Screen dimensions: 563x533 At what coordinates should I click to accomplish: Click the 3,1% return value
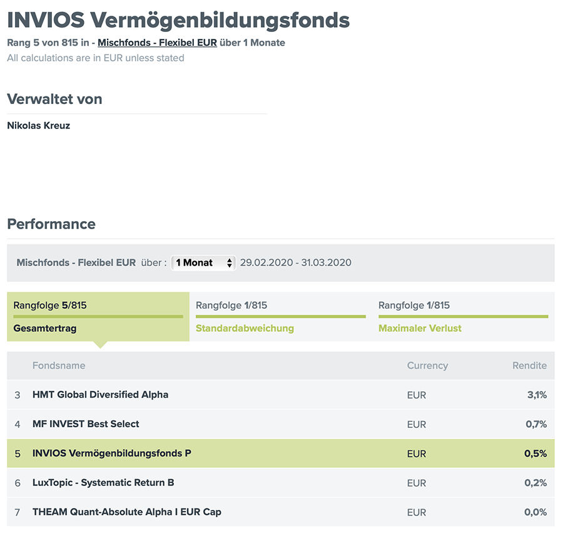click(537, 395)
